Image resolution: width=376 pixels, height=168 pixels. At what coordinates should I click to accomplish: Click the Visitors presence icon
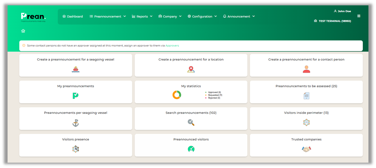[76, 149]
